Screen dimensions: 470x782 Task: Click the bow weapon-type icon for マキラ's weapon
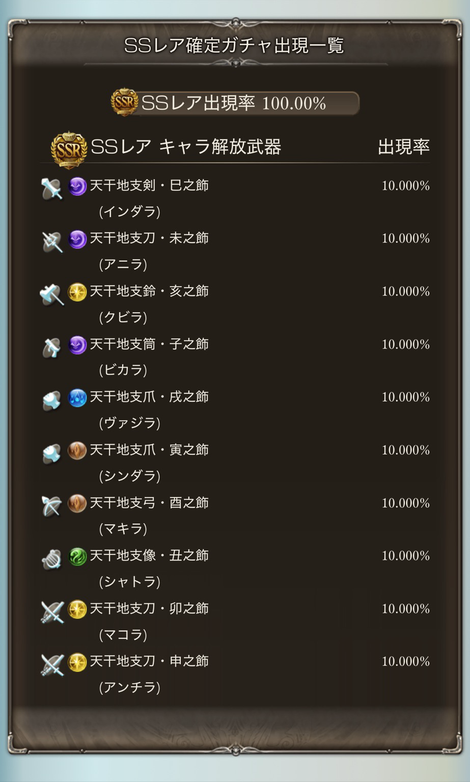tap(52, 506)
